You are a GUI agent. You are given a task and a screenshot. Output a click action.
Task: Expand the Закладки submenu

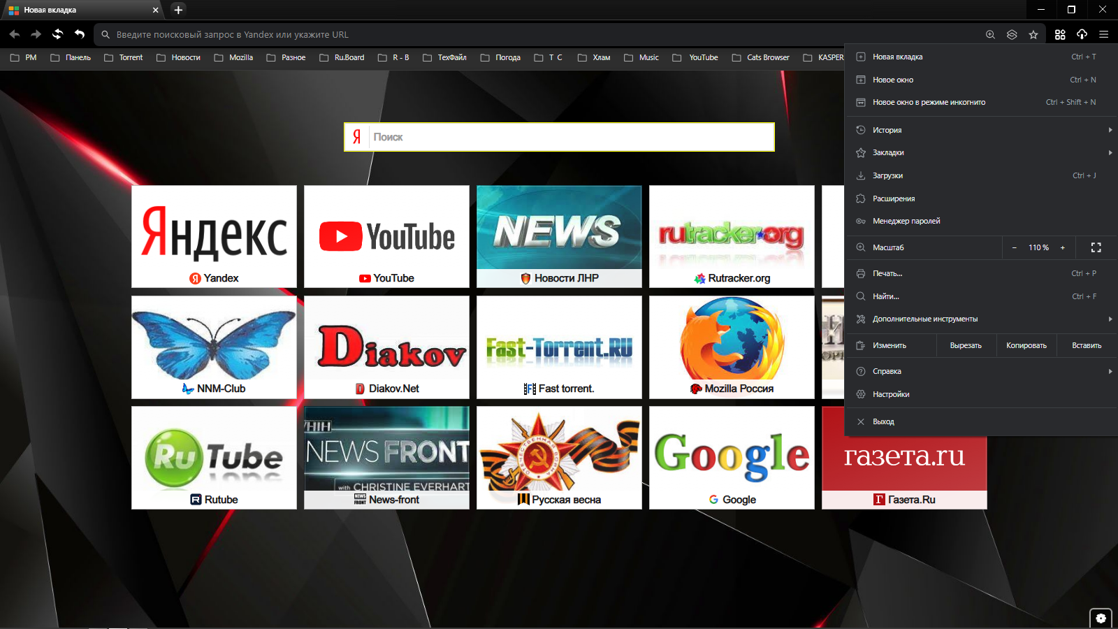981,152
